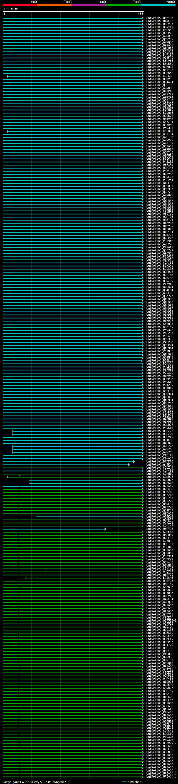
Task: Select the UniRef100_A3LNJ6 label
Action: tap(160, 752)
